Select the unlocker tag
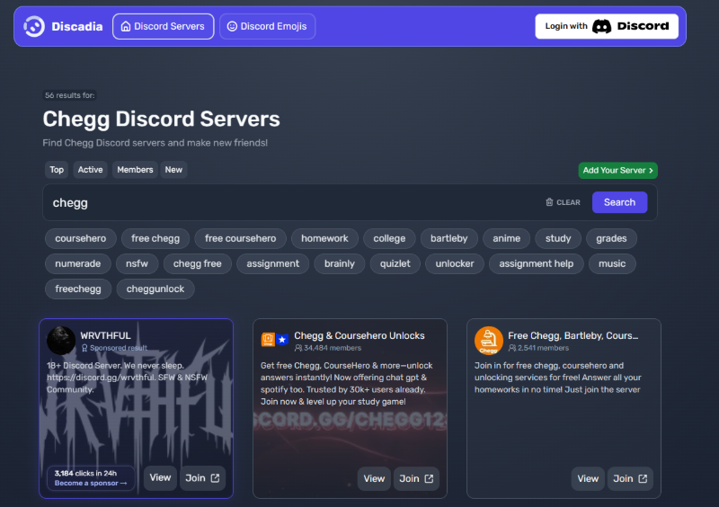This screenshot has height=507, width=719. [x=455, y=263]
